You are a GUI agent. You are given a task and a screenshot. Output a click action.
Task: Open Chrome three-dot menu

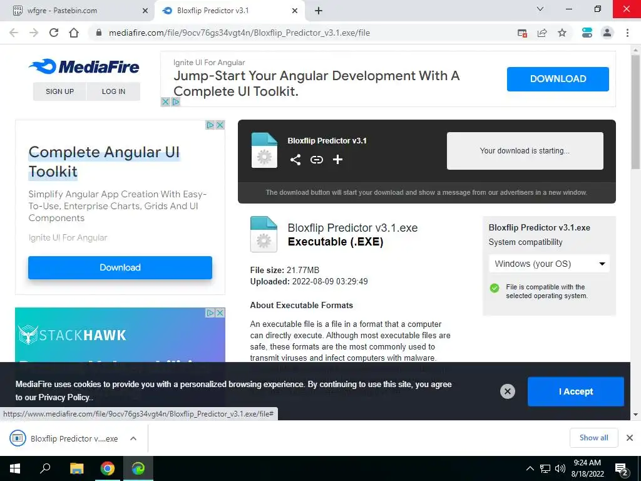point(627,33)
